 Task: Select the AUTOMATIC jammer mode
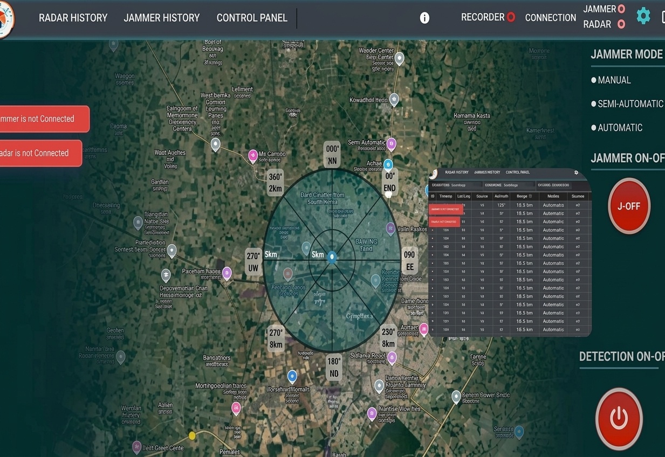coord(617,128)
